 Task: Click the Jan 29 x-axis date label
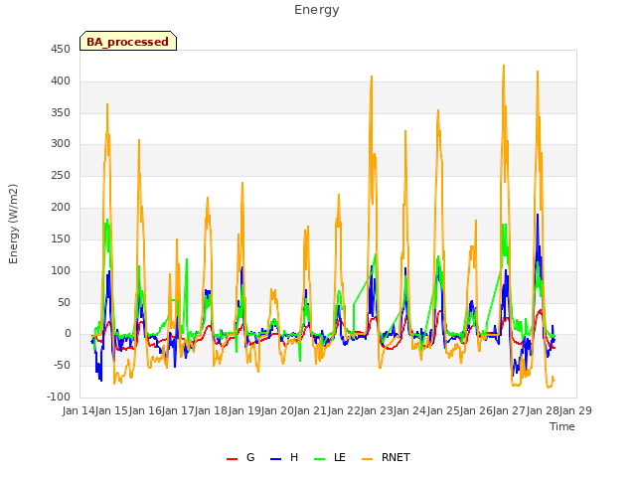(576, 410)
